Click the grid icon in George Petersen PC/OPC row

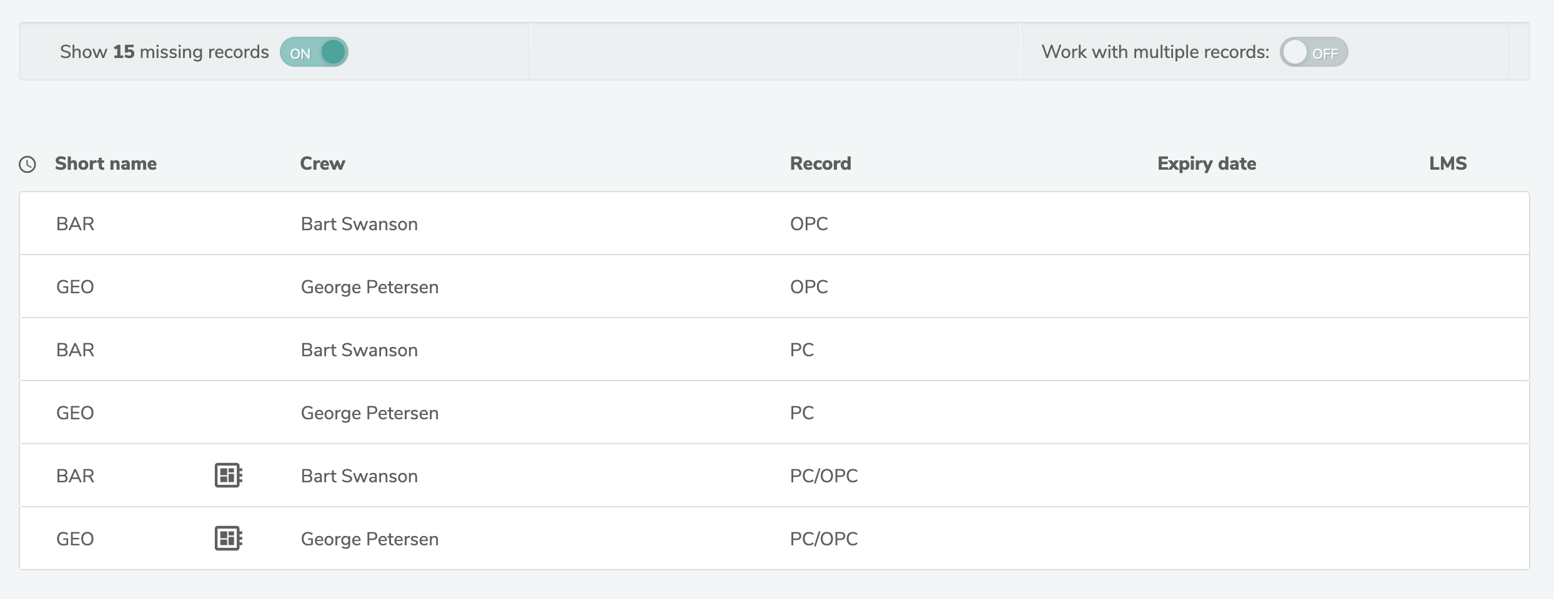pos(228,538)
